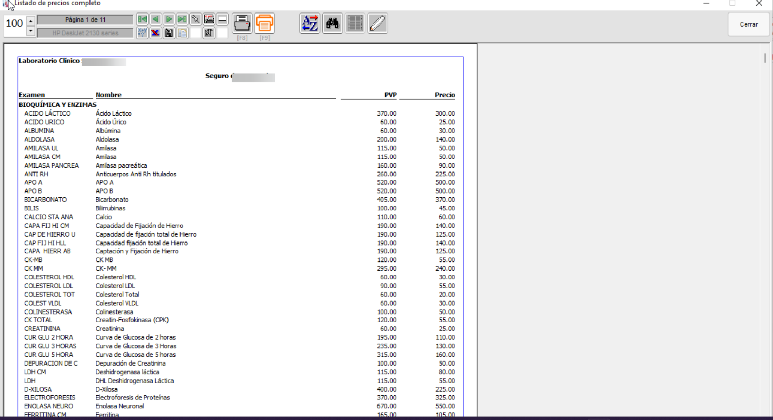
Task: Click the pushpin icon in toolbar
Action: 196,20
